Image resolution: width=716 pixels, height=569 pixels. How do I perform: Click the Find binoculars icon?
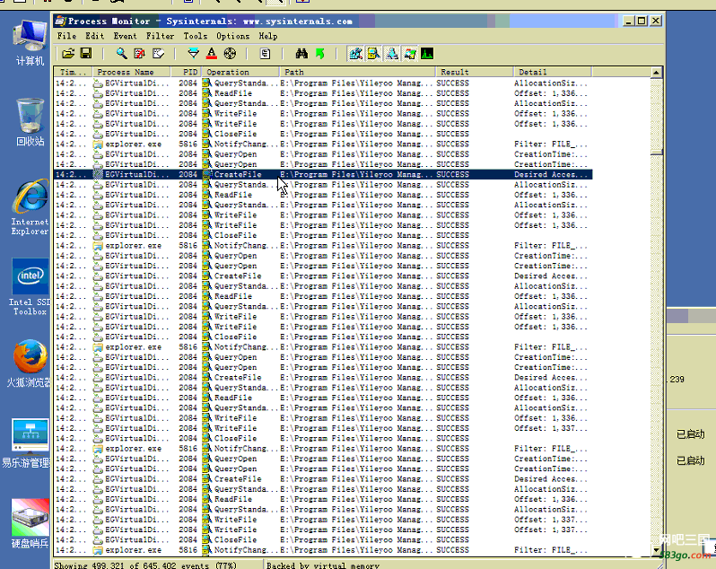click(x=301, y=54)
